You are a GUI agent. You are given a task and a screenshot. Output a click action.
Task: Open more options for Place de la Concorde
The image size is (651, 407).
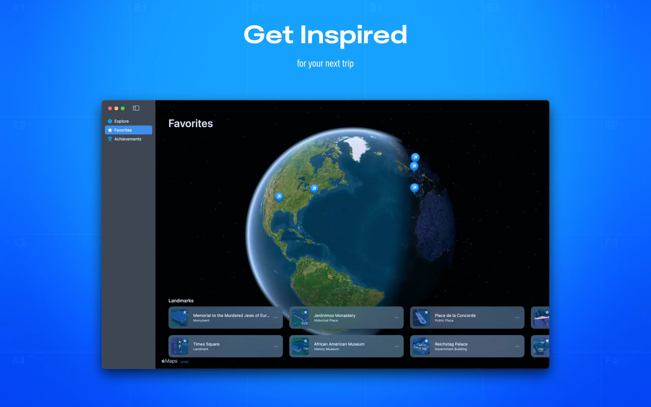(517, 318)
